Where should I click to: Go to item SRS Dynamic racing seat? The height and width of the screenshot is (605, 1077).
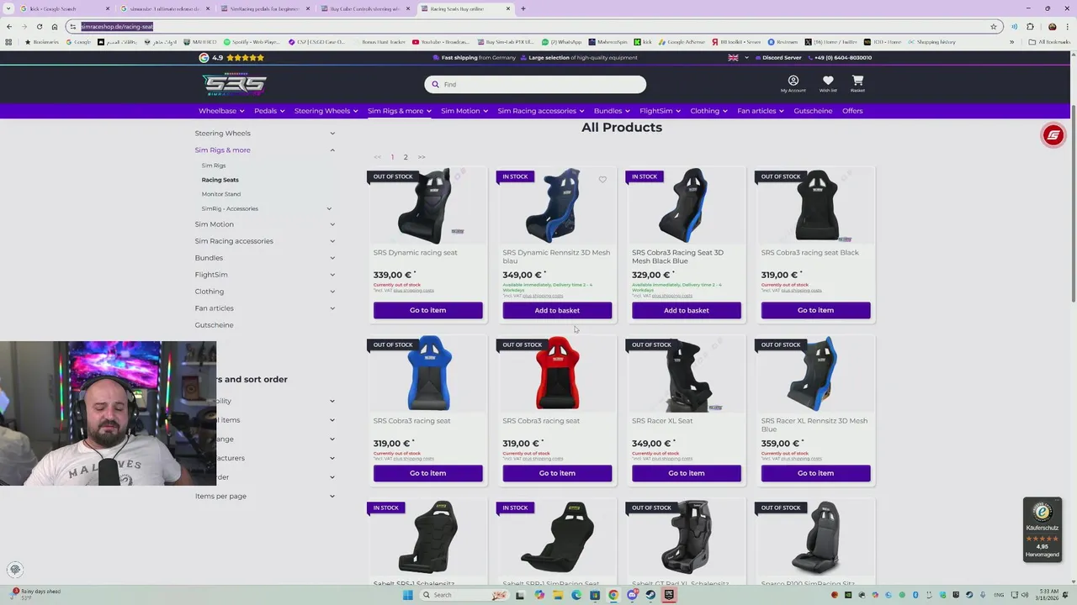click(427, 310)
